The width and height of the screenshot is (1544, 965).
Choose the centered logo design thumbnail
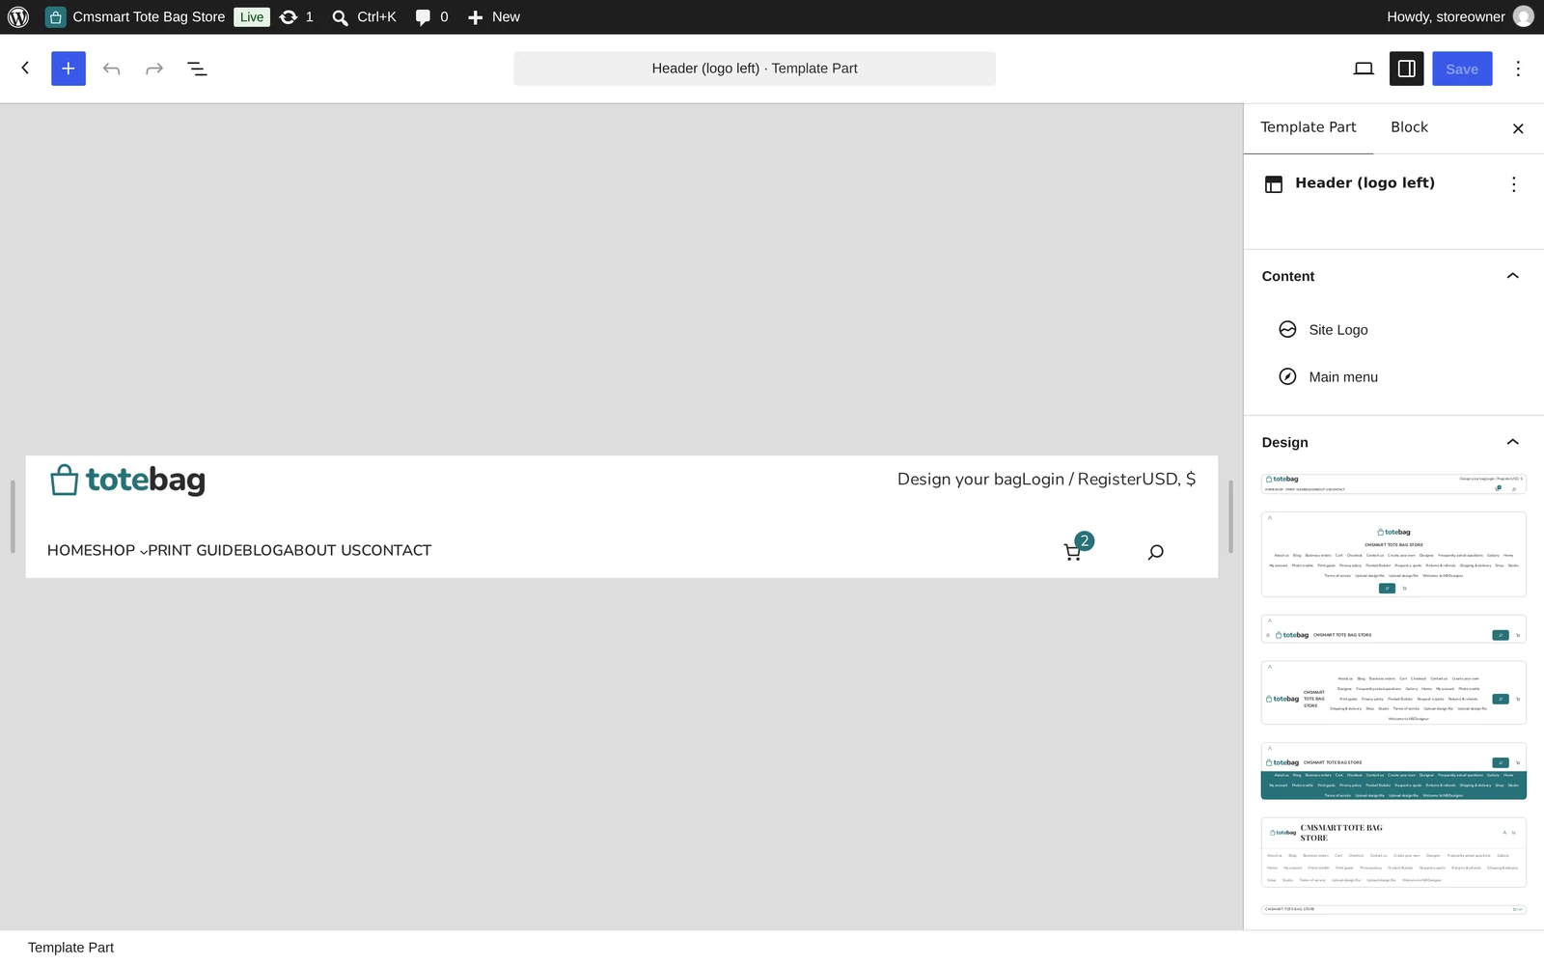(1393, 554)
